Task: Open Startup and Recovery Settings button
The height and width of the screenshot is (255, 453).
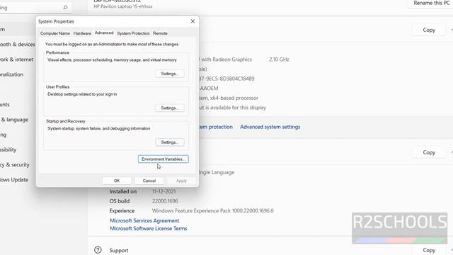Action: [170, 142]
